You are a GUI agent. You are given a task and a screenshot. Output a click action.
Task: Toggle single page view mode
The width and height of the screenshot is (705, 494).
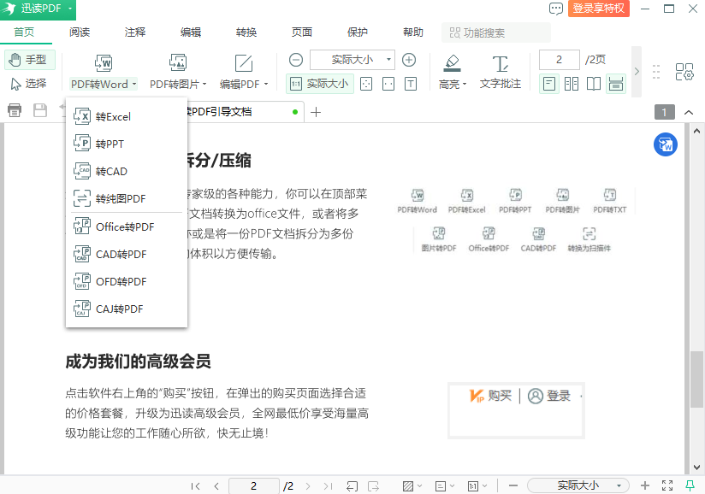click(x=549, y=84)
